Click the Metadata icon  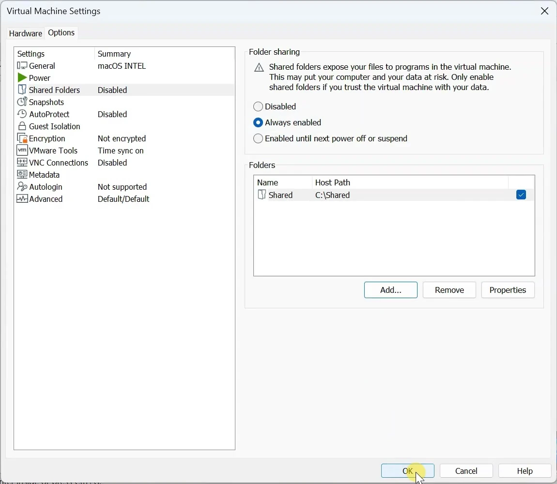pos(22,174)
